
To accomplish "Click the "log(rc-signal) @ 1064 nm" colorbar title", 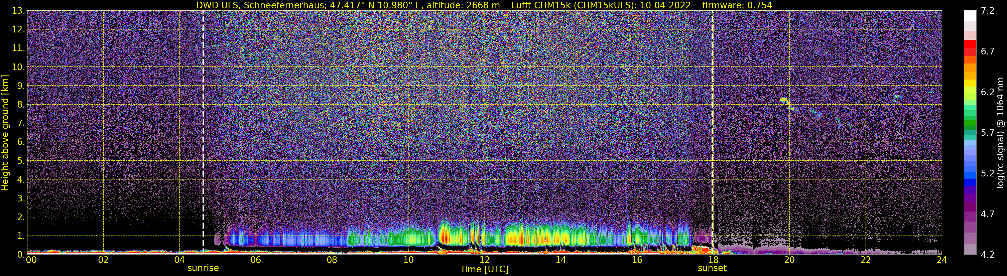I will coord(1000,133).
